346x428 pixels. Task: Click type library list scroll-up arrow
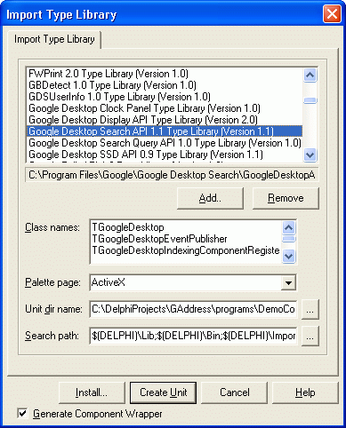point(310,75)
